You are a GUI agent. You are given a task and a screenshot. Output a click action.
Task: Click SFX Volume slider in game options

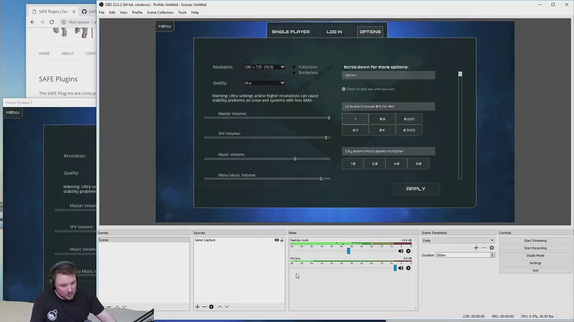point(267,138)
